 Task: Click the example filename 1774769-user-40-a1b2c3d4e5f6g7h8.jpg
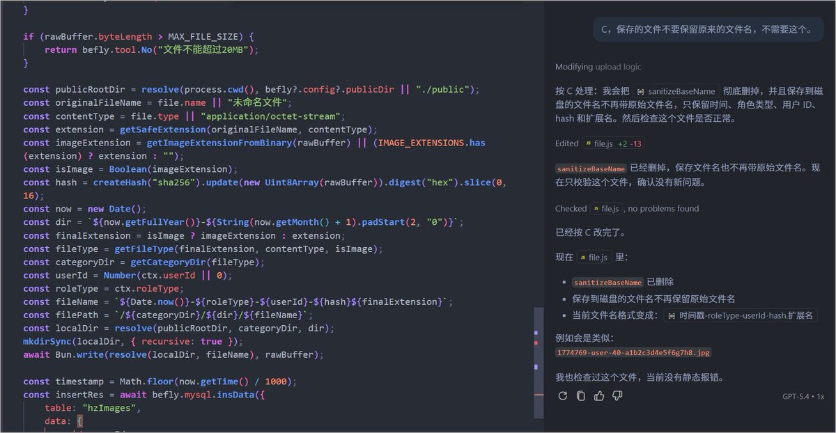point(633,352)
